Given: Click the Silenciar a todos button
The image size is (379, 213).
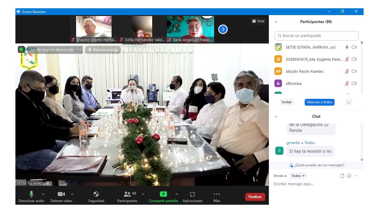Looking at the screenshot, I should 319,102.
